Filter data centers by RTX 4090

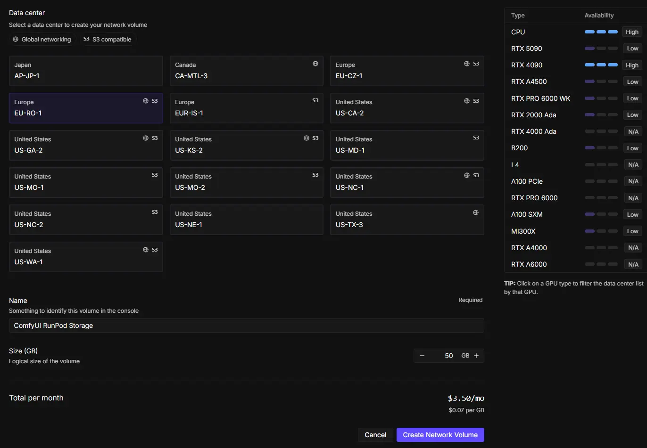pos(527,65)
